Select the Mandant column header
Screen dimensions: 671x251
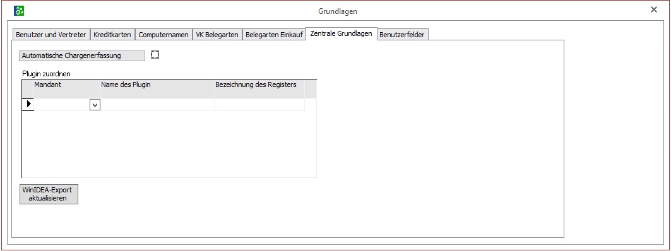tap(67, 89)
